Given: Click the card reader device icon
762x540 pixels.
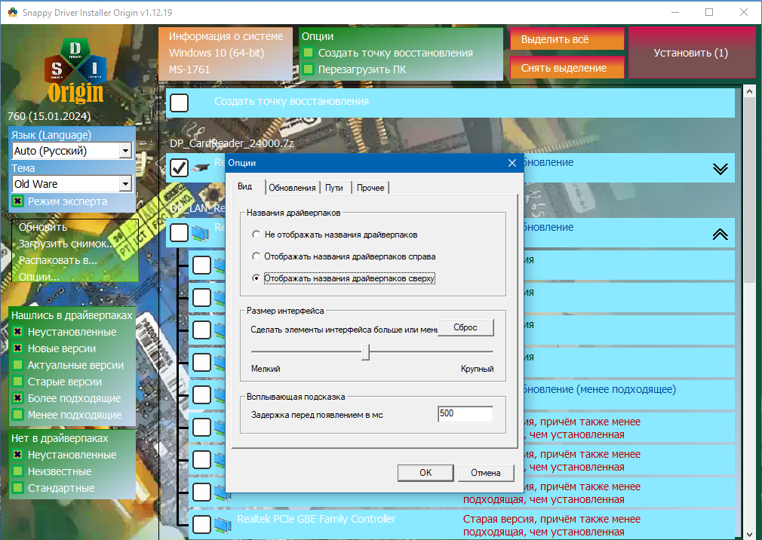Looking at the screenshot, I should 200,168.
